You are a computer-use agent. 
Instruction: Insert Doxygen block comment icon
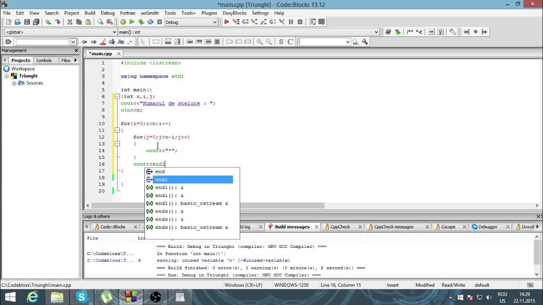410,32
